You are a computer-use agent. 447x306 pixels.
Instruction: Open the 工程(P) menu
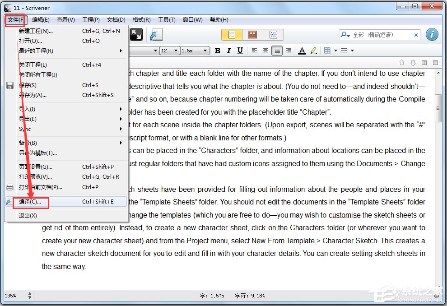(91, 20)
